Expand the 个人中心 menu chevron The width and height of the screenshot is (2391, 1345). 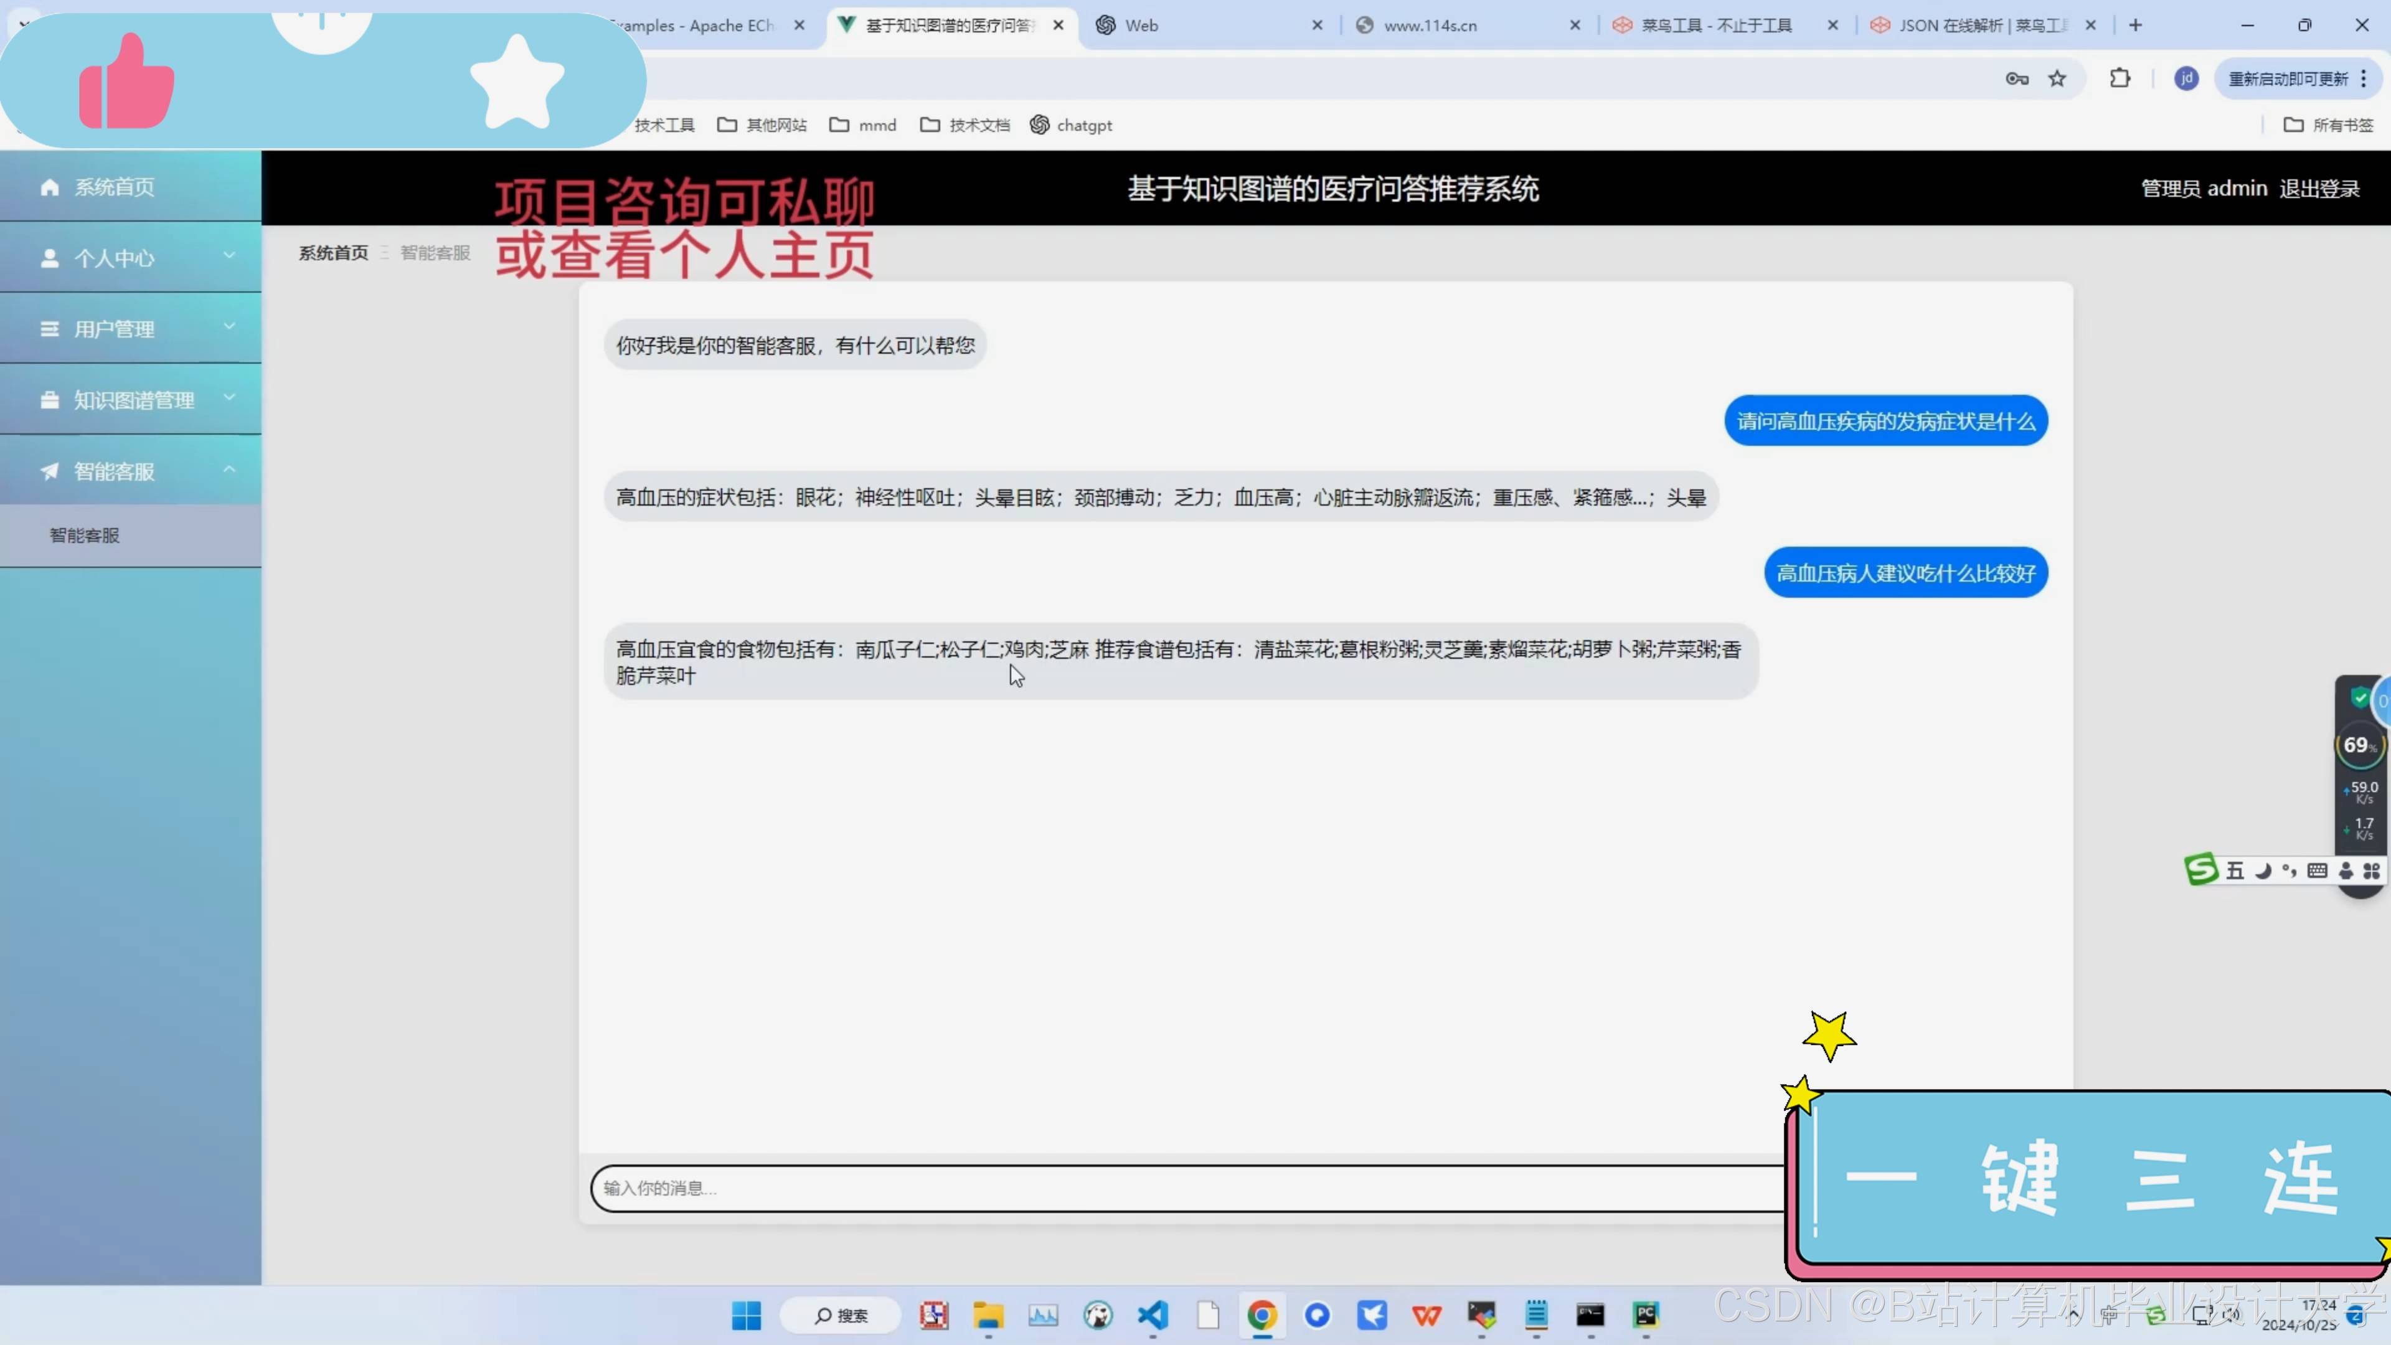229,255
